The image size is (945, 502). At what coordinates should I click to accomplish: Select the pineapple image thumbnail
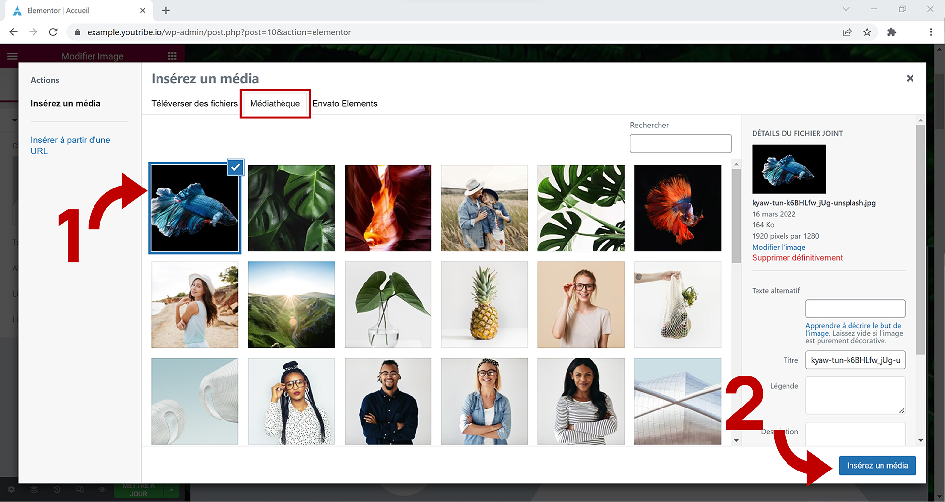click(x=484, y=305)
